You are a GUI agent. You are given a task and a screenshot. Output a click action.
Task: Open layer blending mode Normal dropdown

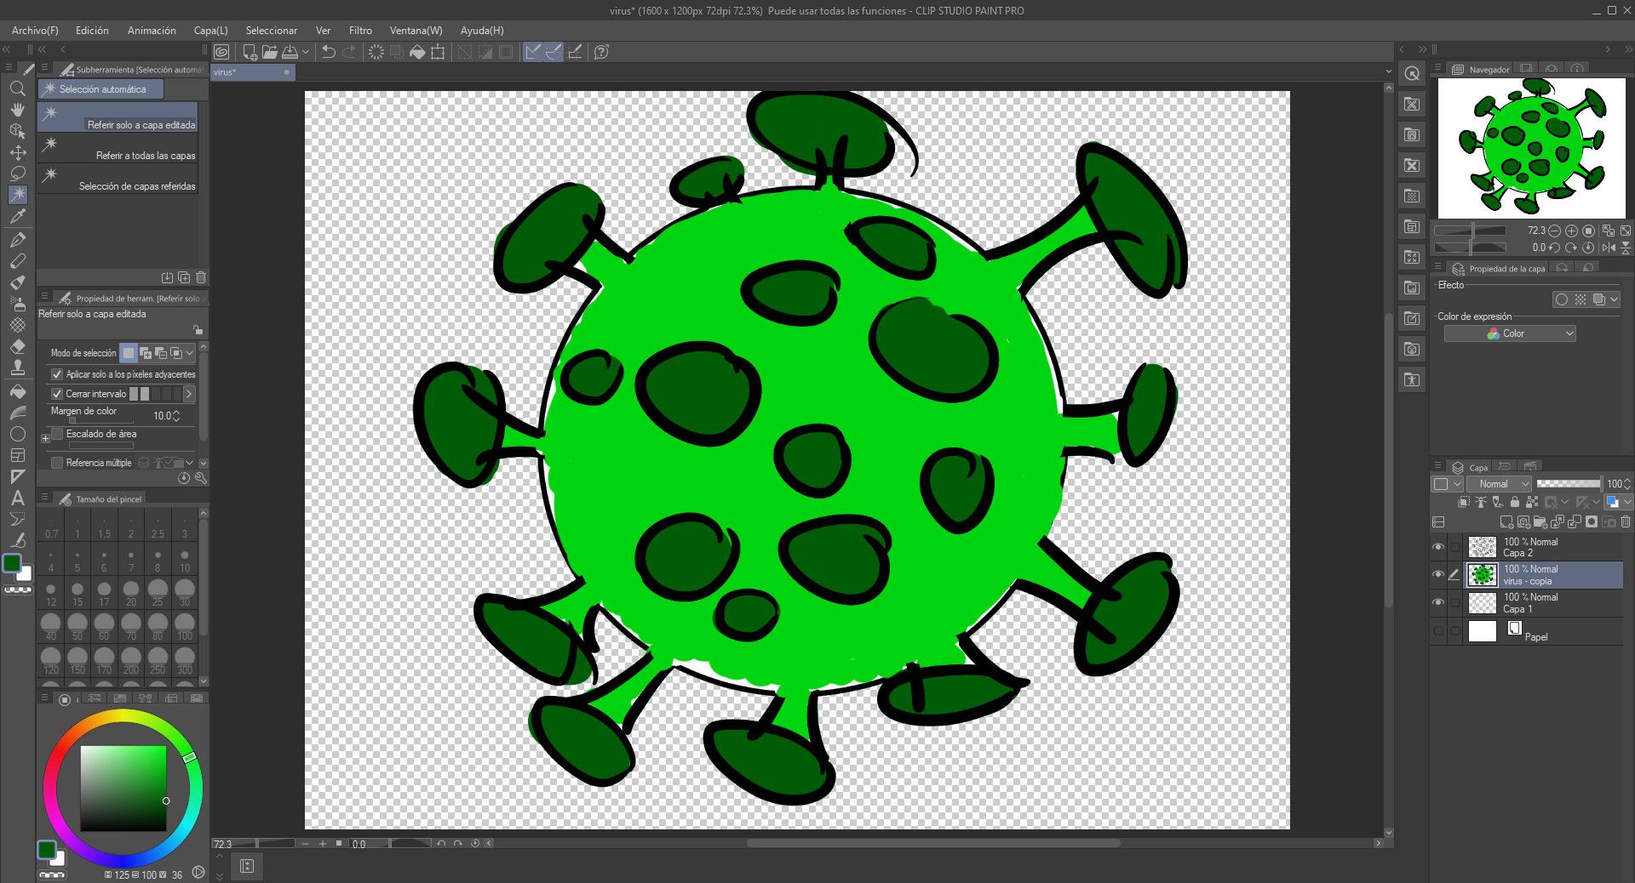1500,483
